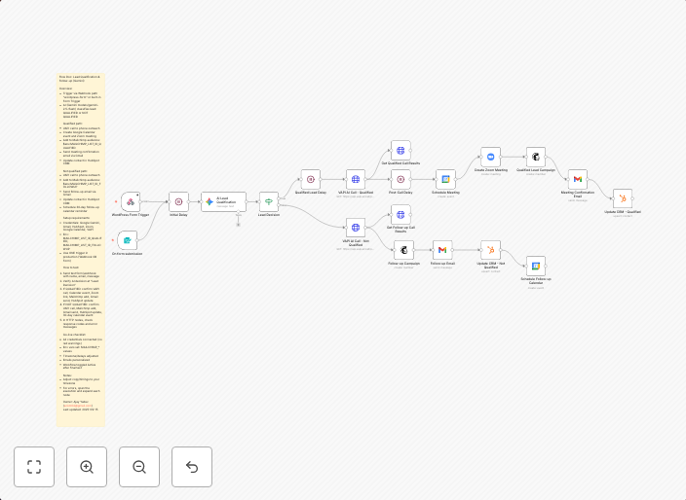Zoom out of the canvas

click(139, 467)
